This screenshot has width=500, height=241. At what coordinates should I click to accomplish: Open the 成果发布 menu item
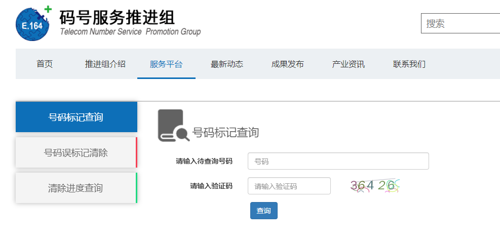click(287, 64)
